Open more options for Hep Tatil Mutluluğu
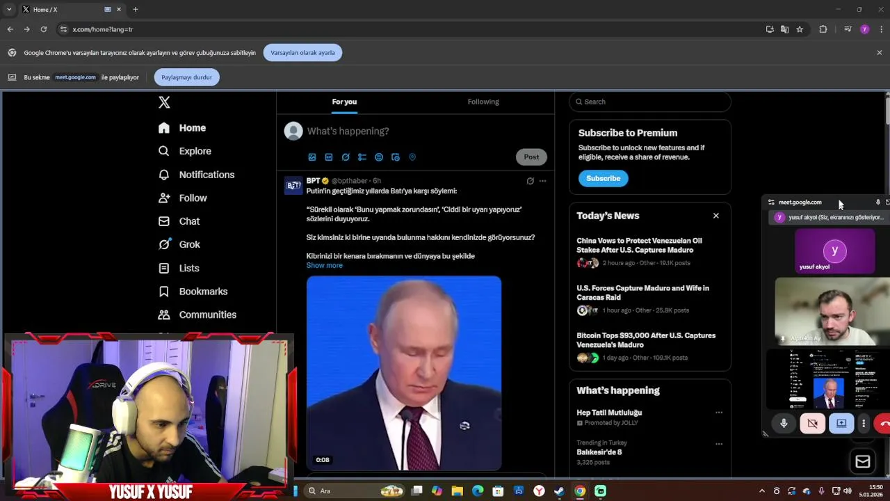This screenshot has width=890, height=501. click(719, 413)
